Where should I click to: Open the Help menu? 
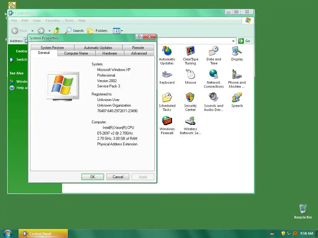[x=82, y=20]
